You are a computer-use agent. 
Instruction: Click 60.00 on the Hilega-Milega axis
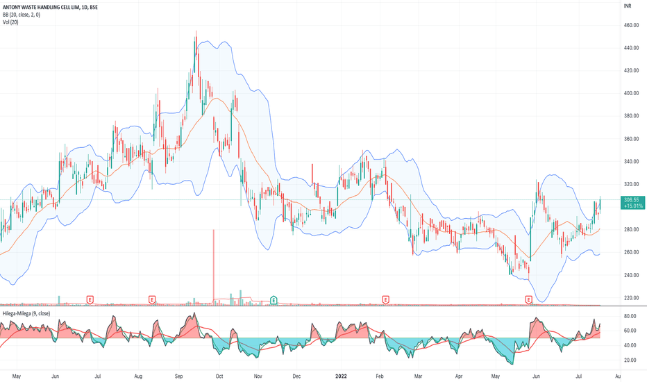tap(630, 331)
